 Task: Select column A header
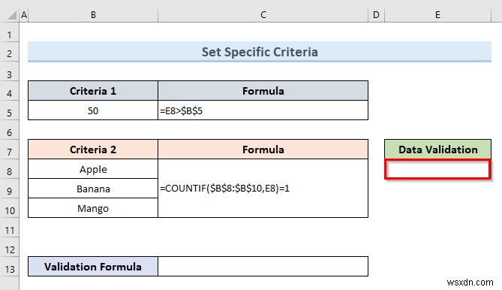coord(24,15)
